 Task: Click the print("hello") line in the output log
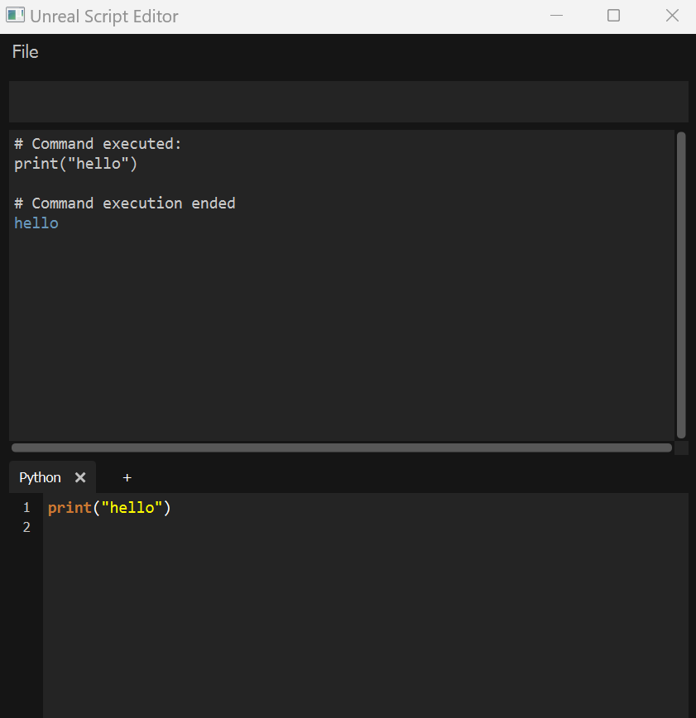[74, 163]
